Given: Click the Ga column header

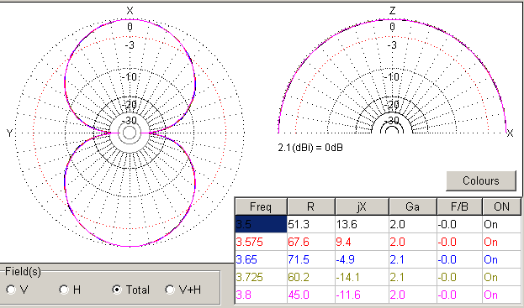Looking at the screenshot, I should [413, 207].
